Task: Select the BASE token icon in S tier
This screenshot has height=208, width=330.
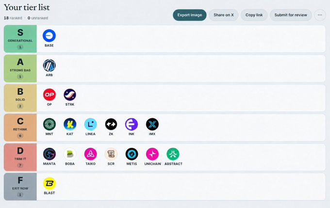Action: tap(49, 35)
